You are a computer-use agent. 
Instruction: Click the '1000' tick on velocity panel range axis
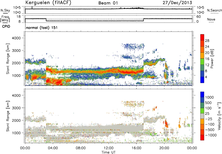click(x=16, y=133)
